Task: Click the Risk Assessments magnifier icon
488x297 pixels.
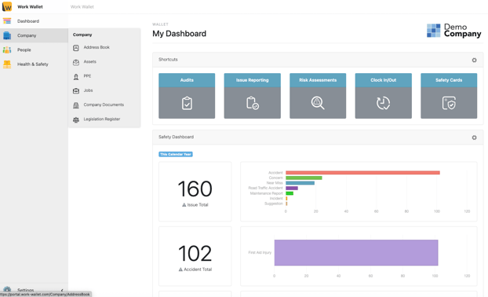Action: pos(318,103)
